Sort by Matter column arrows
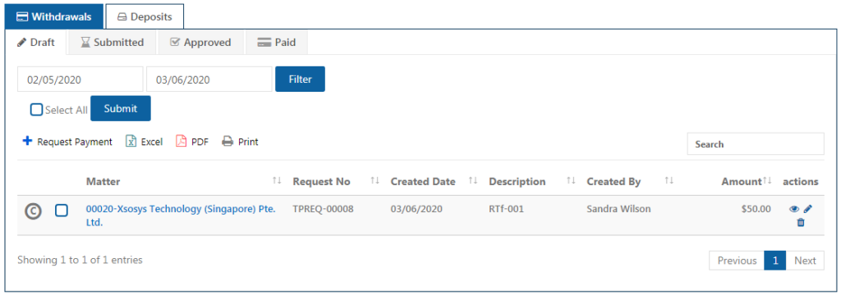 point(277,181)
